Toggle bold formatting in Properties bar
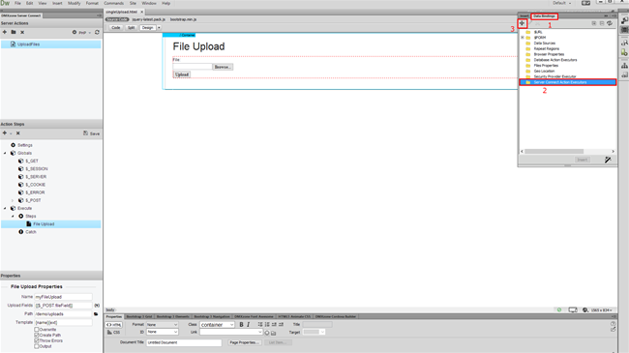 241,325
